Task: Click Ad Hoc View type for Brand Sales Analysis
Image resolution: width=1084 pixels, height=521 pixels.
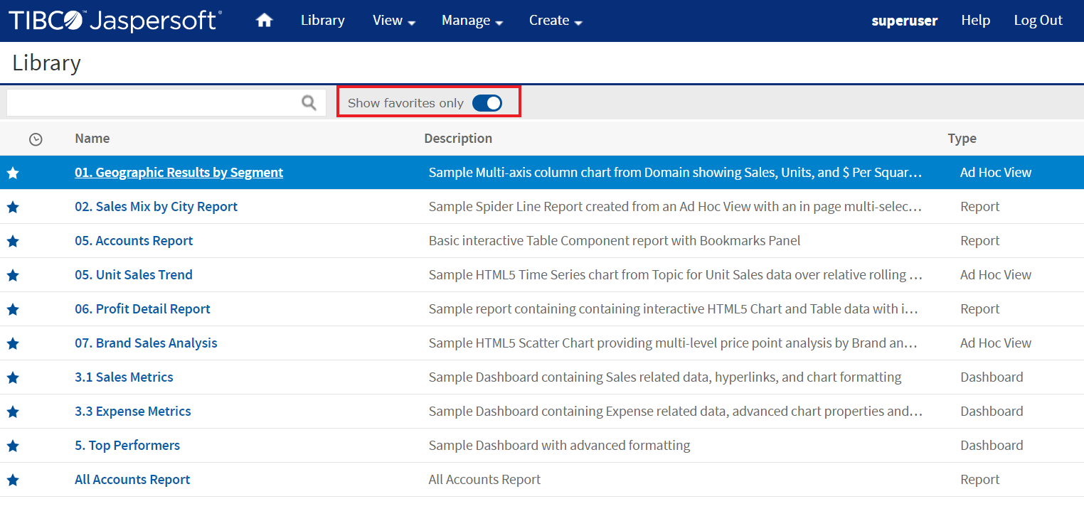Action: click(x=996, y=343)
